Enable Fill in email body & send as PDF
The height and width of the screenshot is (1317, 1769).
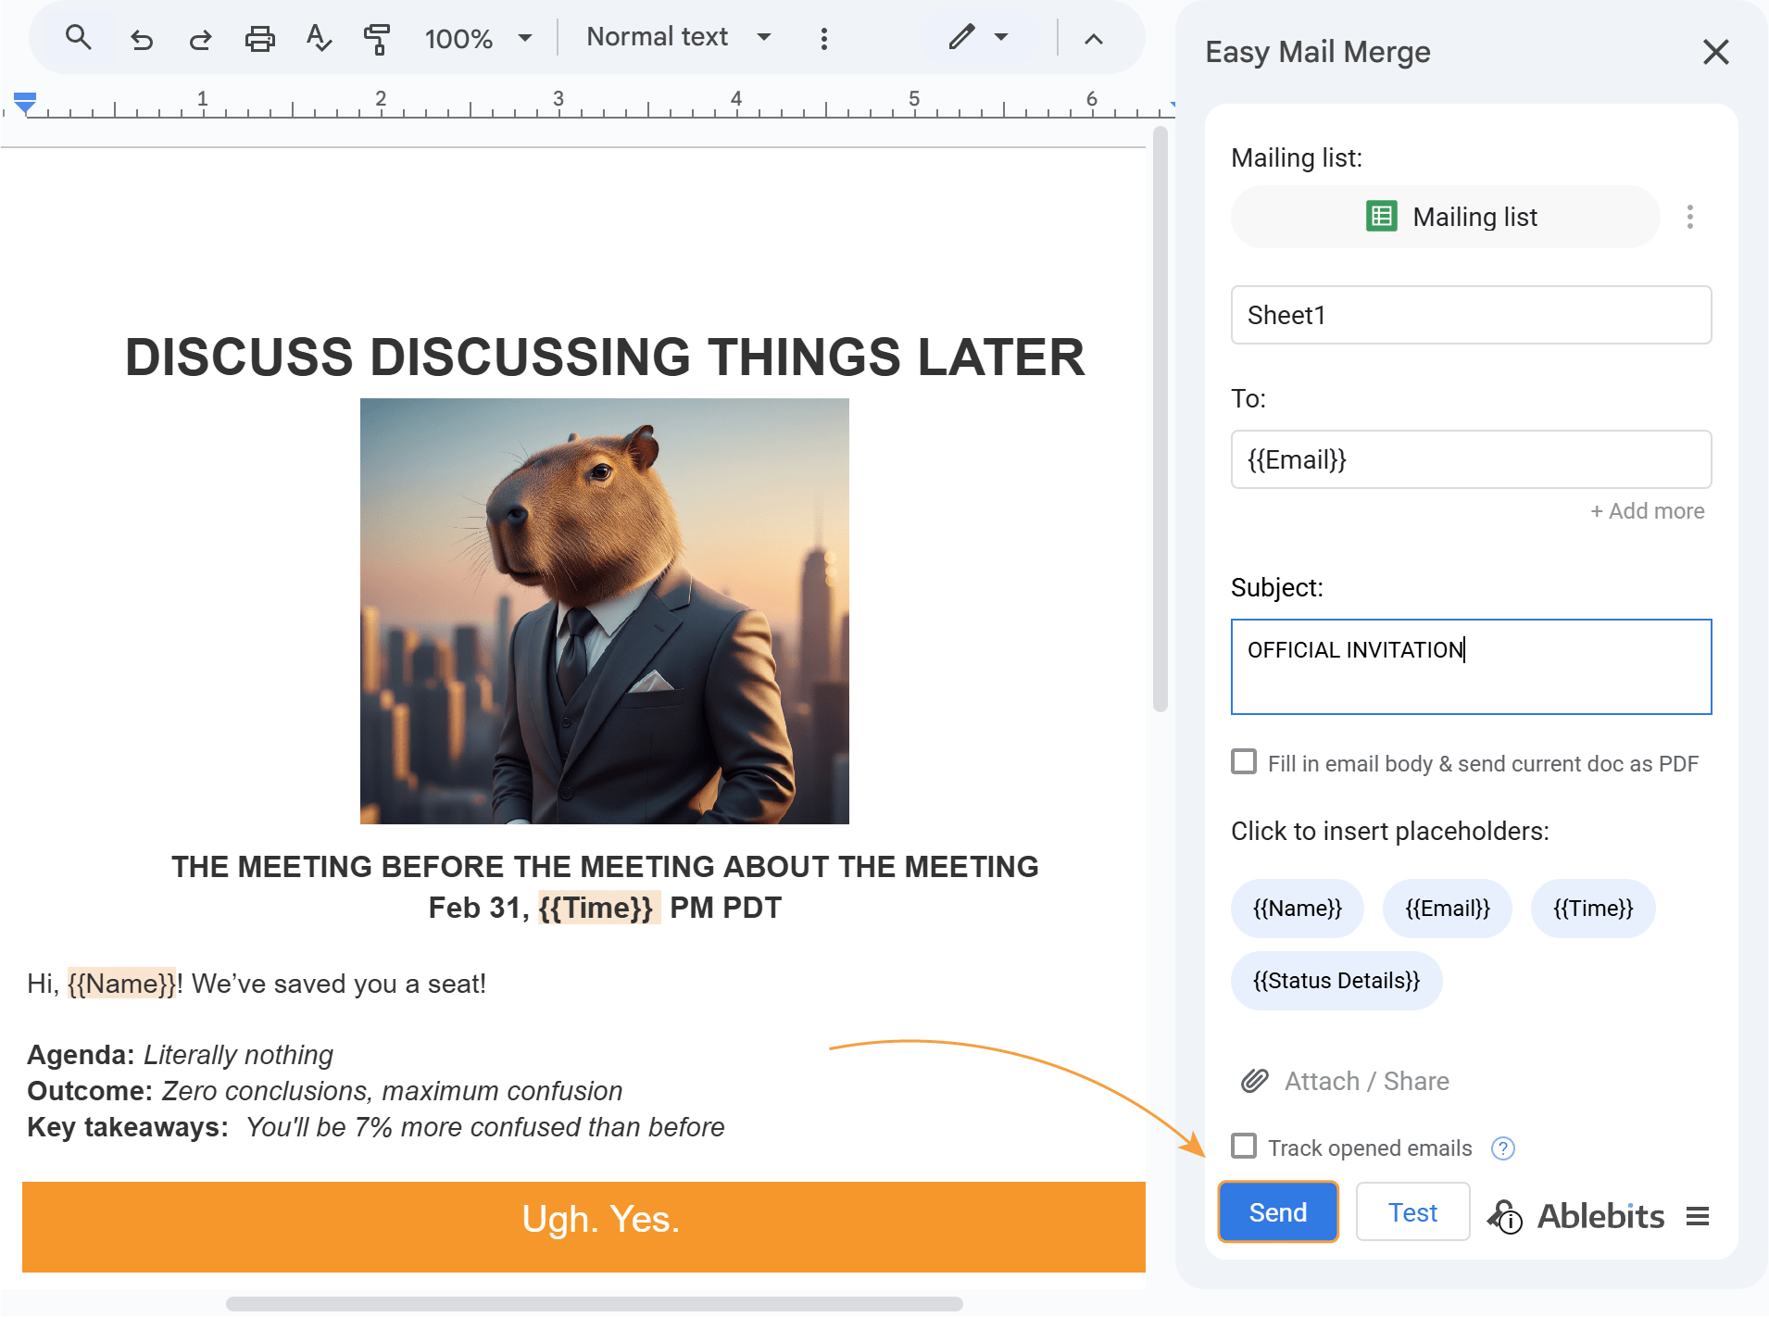tap(1244, 762)
